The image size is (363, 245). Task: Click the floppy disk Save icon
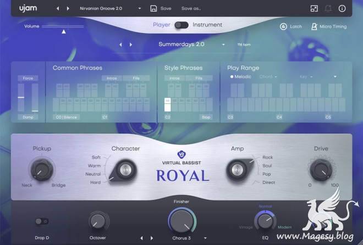point(153,9)
